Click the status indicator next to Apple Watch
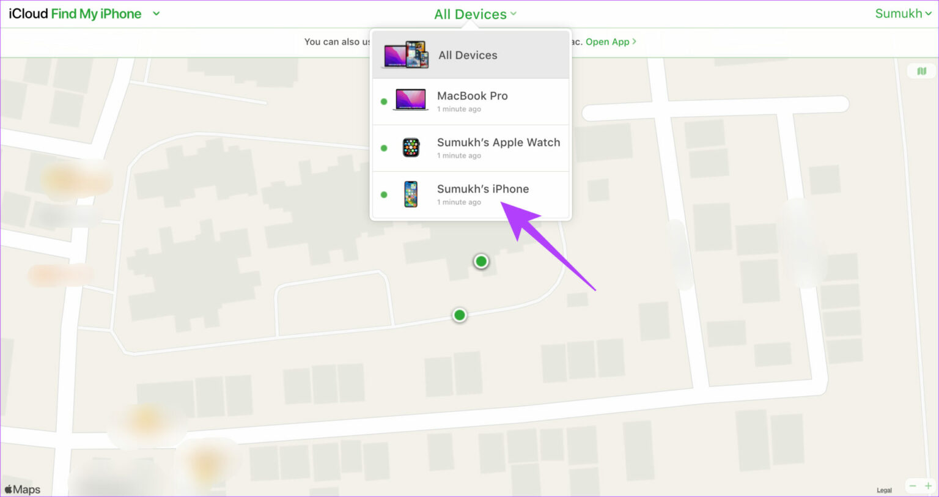 pyautogui.click(x=384, y=147)
